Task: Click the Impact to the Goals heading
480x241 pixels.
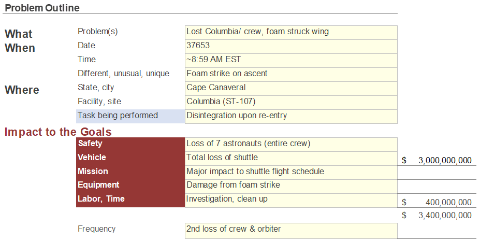Action: click(x=58, y=132)
